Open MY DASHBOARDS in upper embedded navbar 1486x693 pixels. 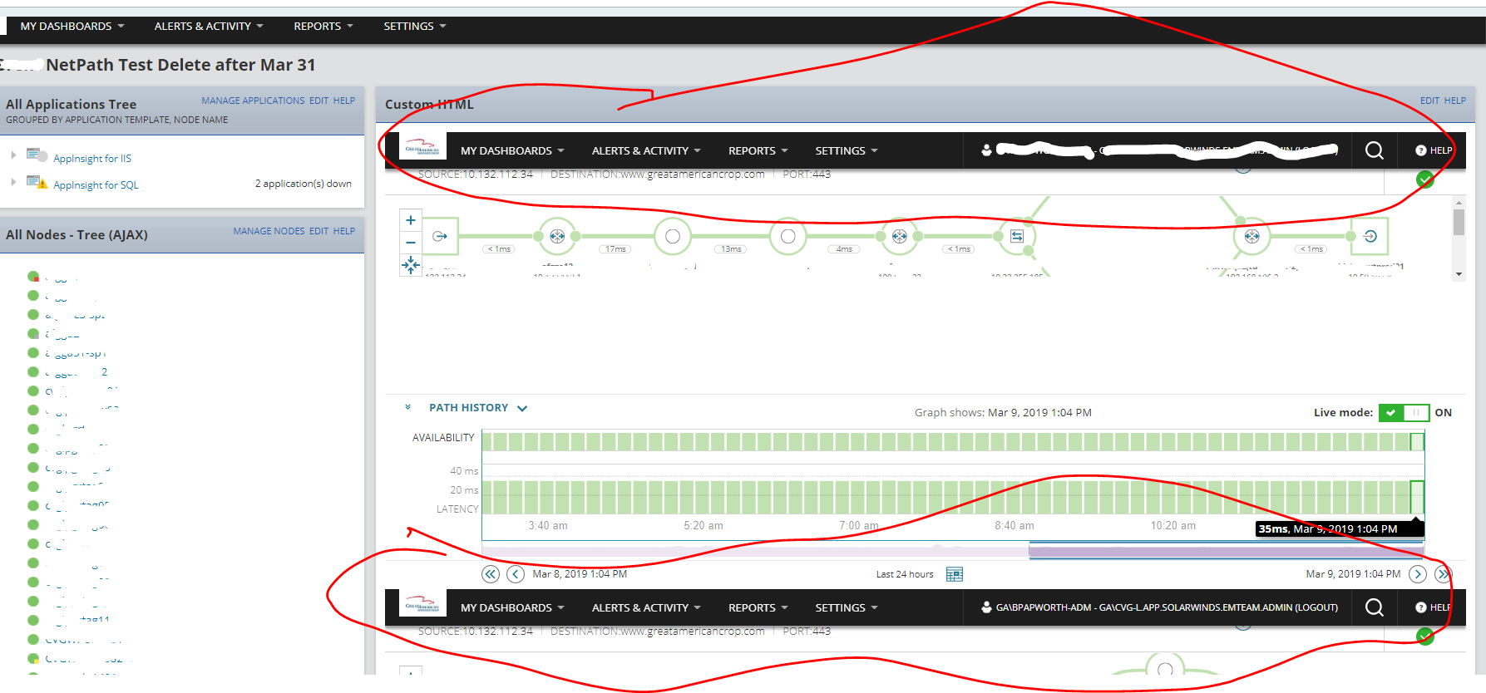point(512,150)
